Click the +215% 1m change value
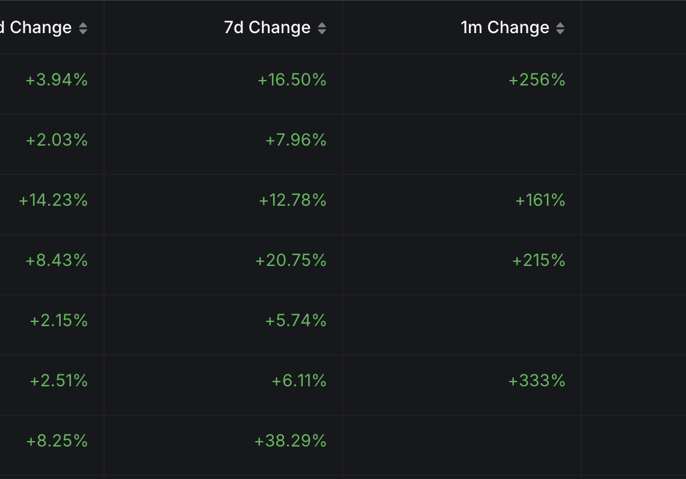 (x=539, y=261)
